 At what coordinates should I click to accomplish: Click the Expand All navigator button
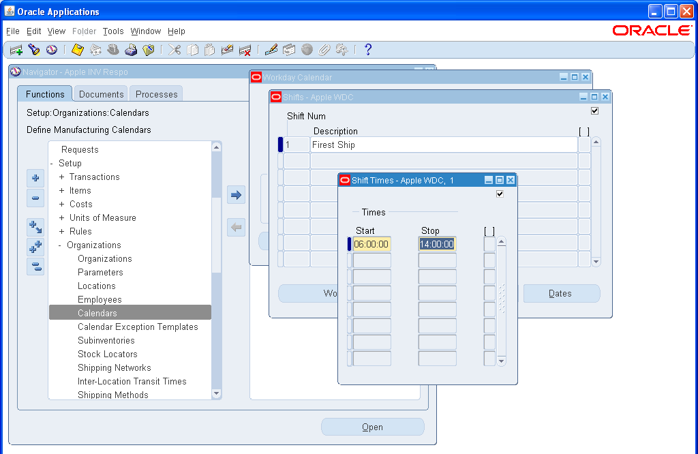point(35,247)
